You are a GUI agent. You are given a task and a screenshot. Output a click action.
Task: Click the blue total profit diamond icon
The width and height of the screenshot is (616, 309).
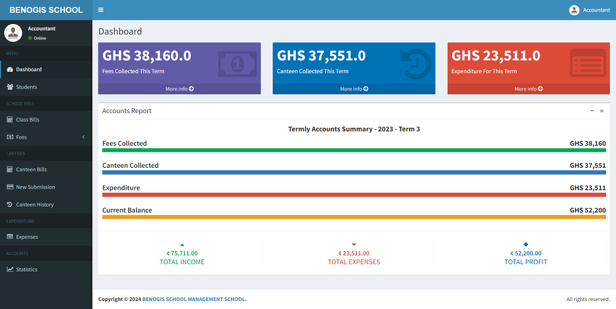tap(525, 244)
